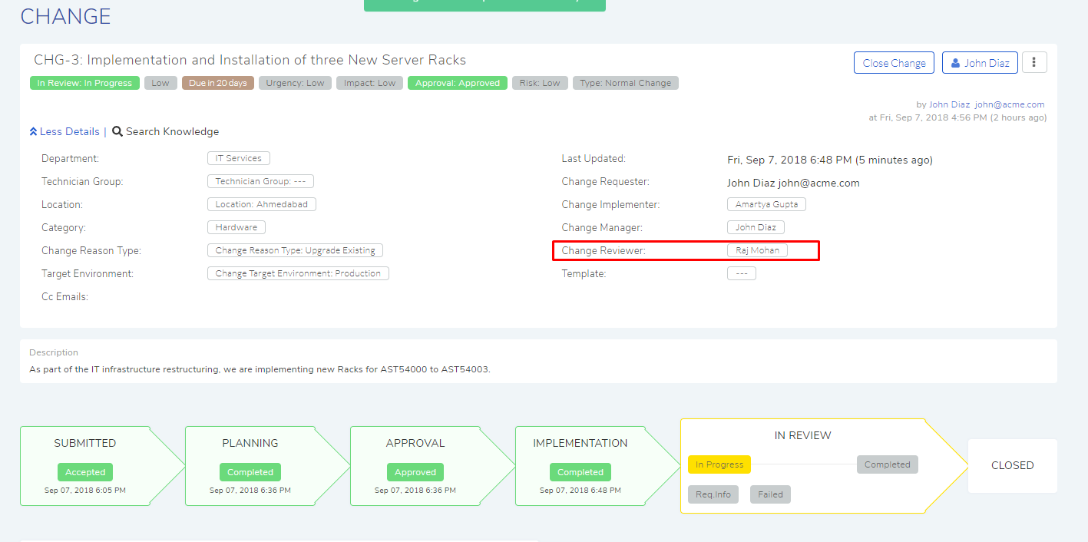Open the Type: Normal Change badge
The image size is (1088, 542).
626,83
